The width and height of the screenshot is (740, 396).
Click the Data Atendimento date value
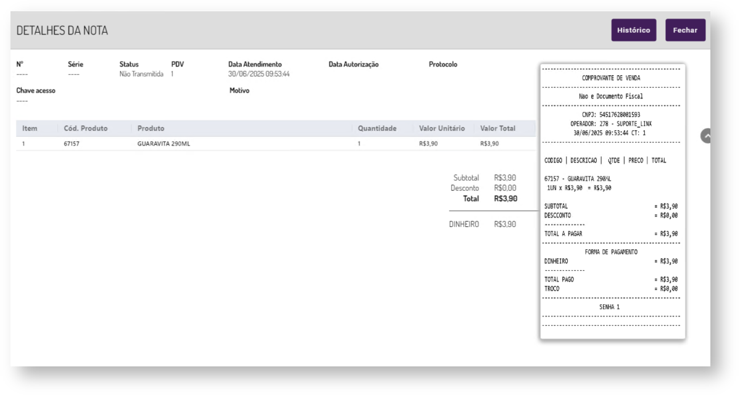[x=259, y=74]
